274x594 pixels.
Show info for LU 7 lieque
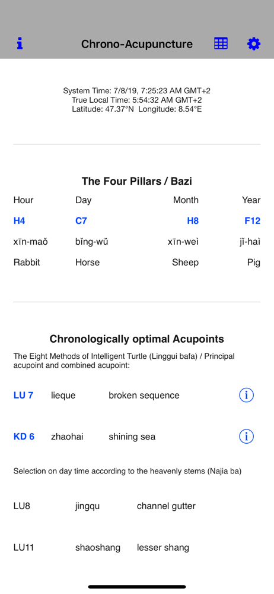(246, 395)
